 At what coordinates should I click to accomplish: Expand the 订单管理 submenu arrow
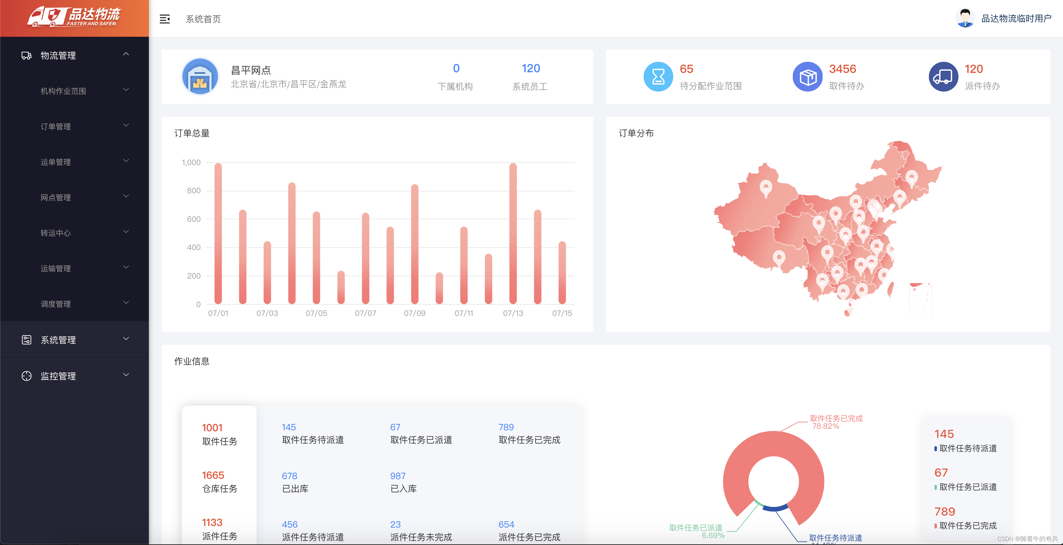point(126,125)
